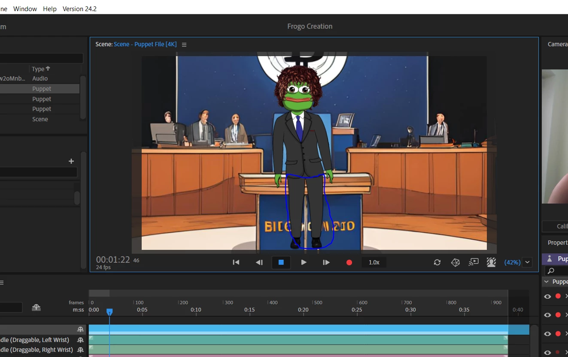Click the 24 fps frame rate text
Image resolution: width=568 pixels, height=357 pixels.
pos(103,267)
